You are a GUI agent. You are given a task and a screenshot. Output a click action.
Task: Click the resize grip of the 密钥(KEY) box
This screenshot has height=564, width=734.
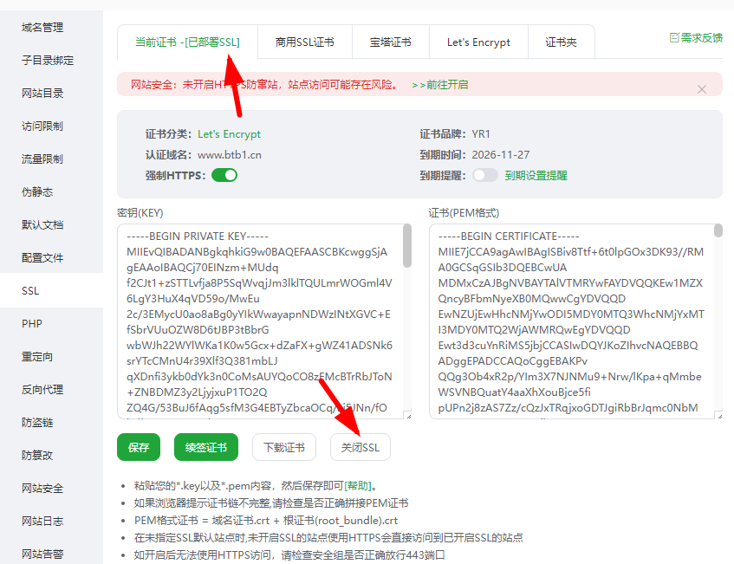click(x=409, y=416)
